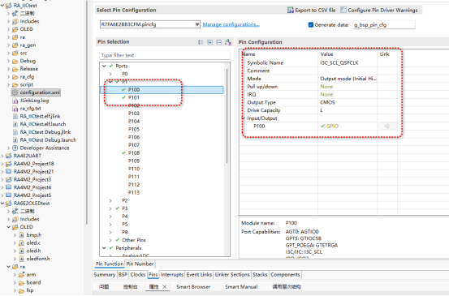The height and width of the screenshot is (296, 449).
Task: Click the RA_IICtest Debug.launch file icon
Action: (x=15, y=140)
